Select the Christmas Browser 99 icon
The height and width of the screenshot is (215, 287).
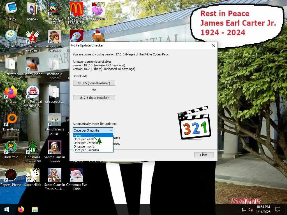point(33,151)
